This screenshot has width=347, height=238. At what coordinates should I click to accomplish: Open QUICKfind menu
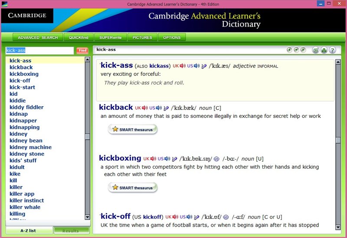click(x=79, y=37)
